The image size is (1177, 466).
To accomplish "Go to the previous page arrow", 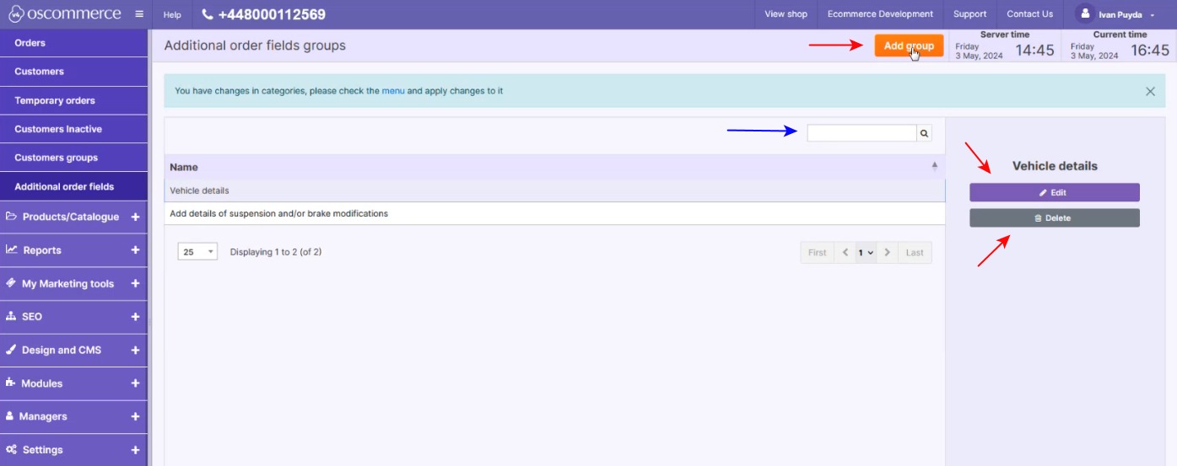I will pyautogui.click(x=845, y=253).
